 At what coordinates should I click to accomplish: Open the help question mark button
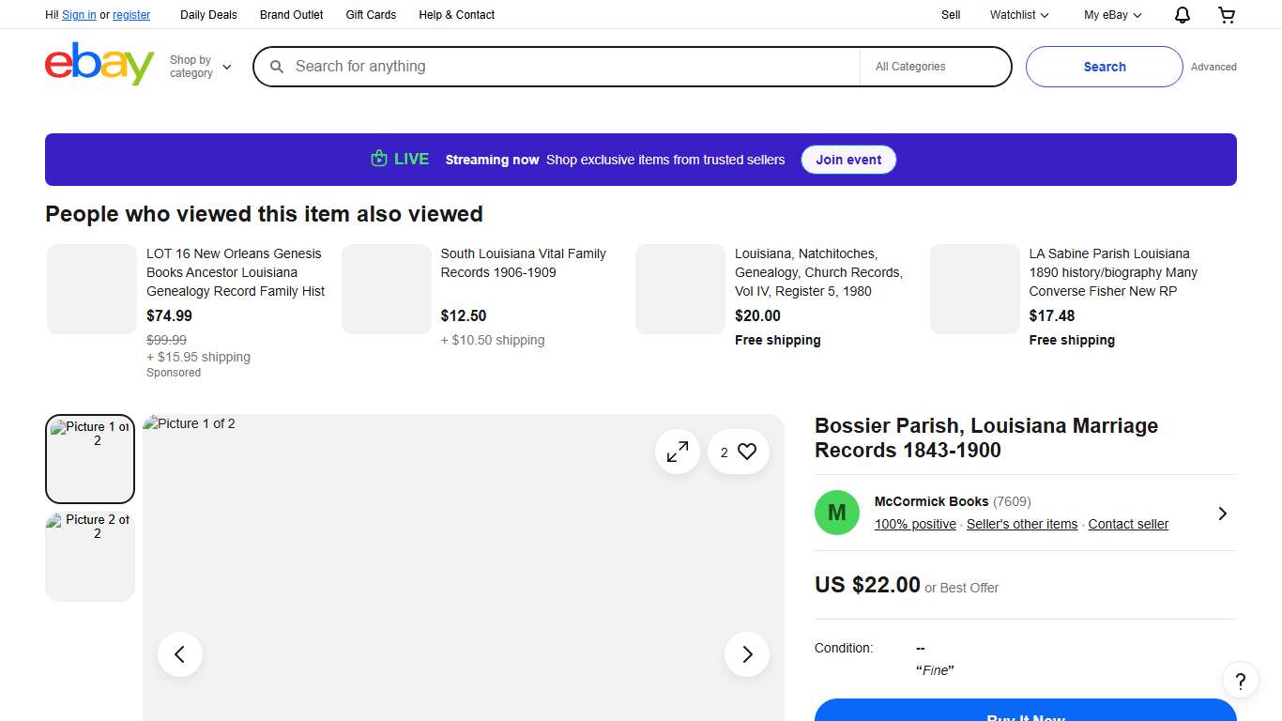coord(1240,681)
